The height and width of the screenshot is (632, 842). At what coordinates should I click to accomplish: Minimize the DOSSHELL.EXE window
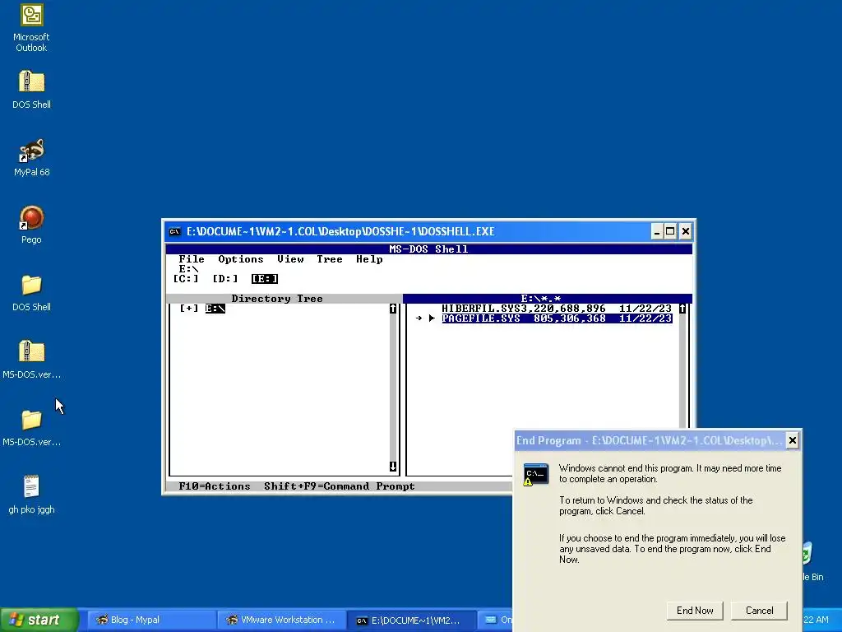tap(656, 231)
